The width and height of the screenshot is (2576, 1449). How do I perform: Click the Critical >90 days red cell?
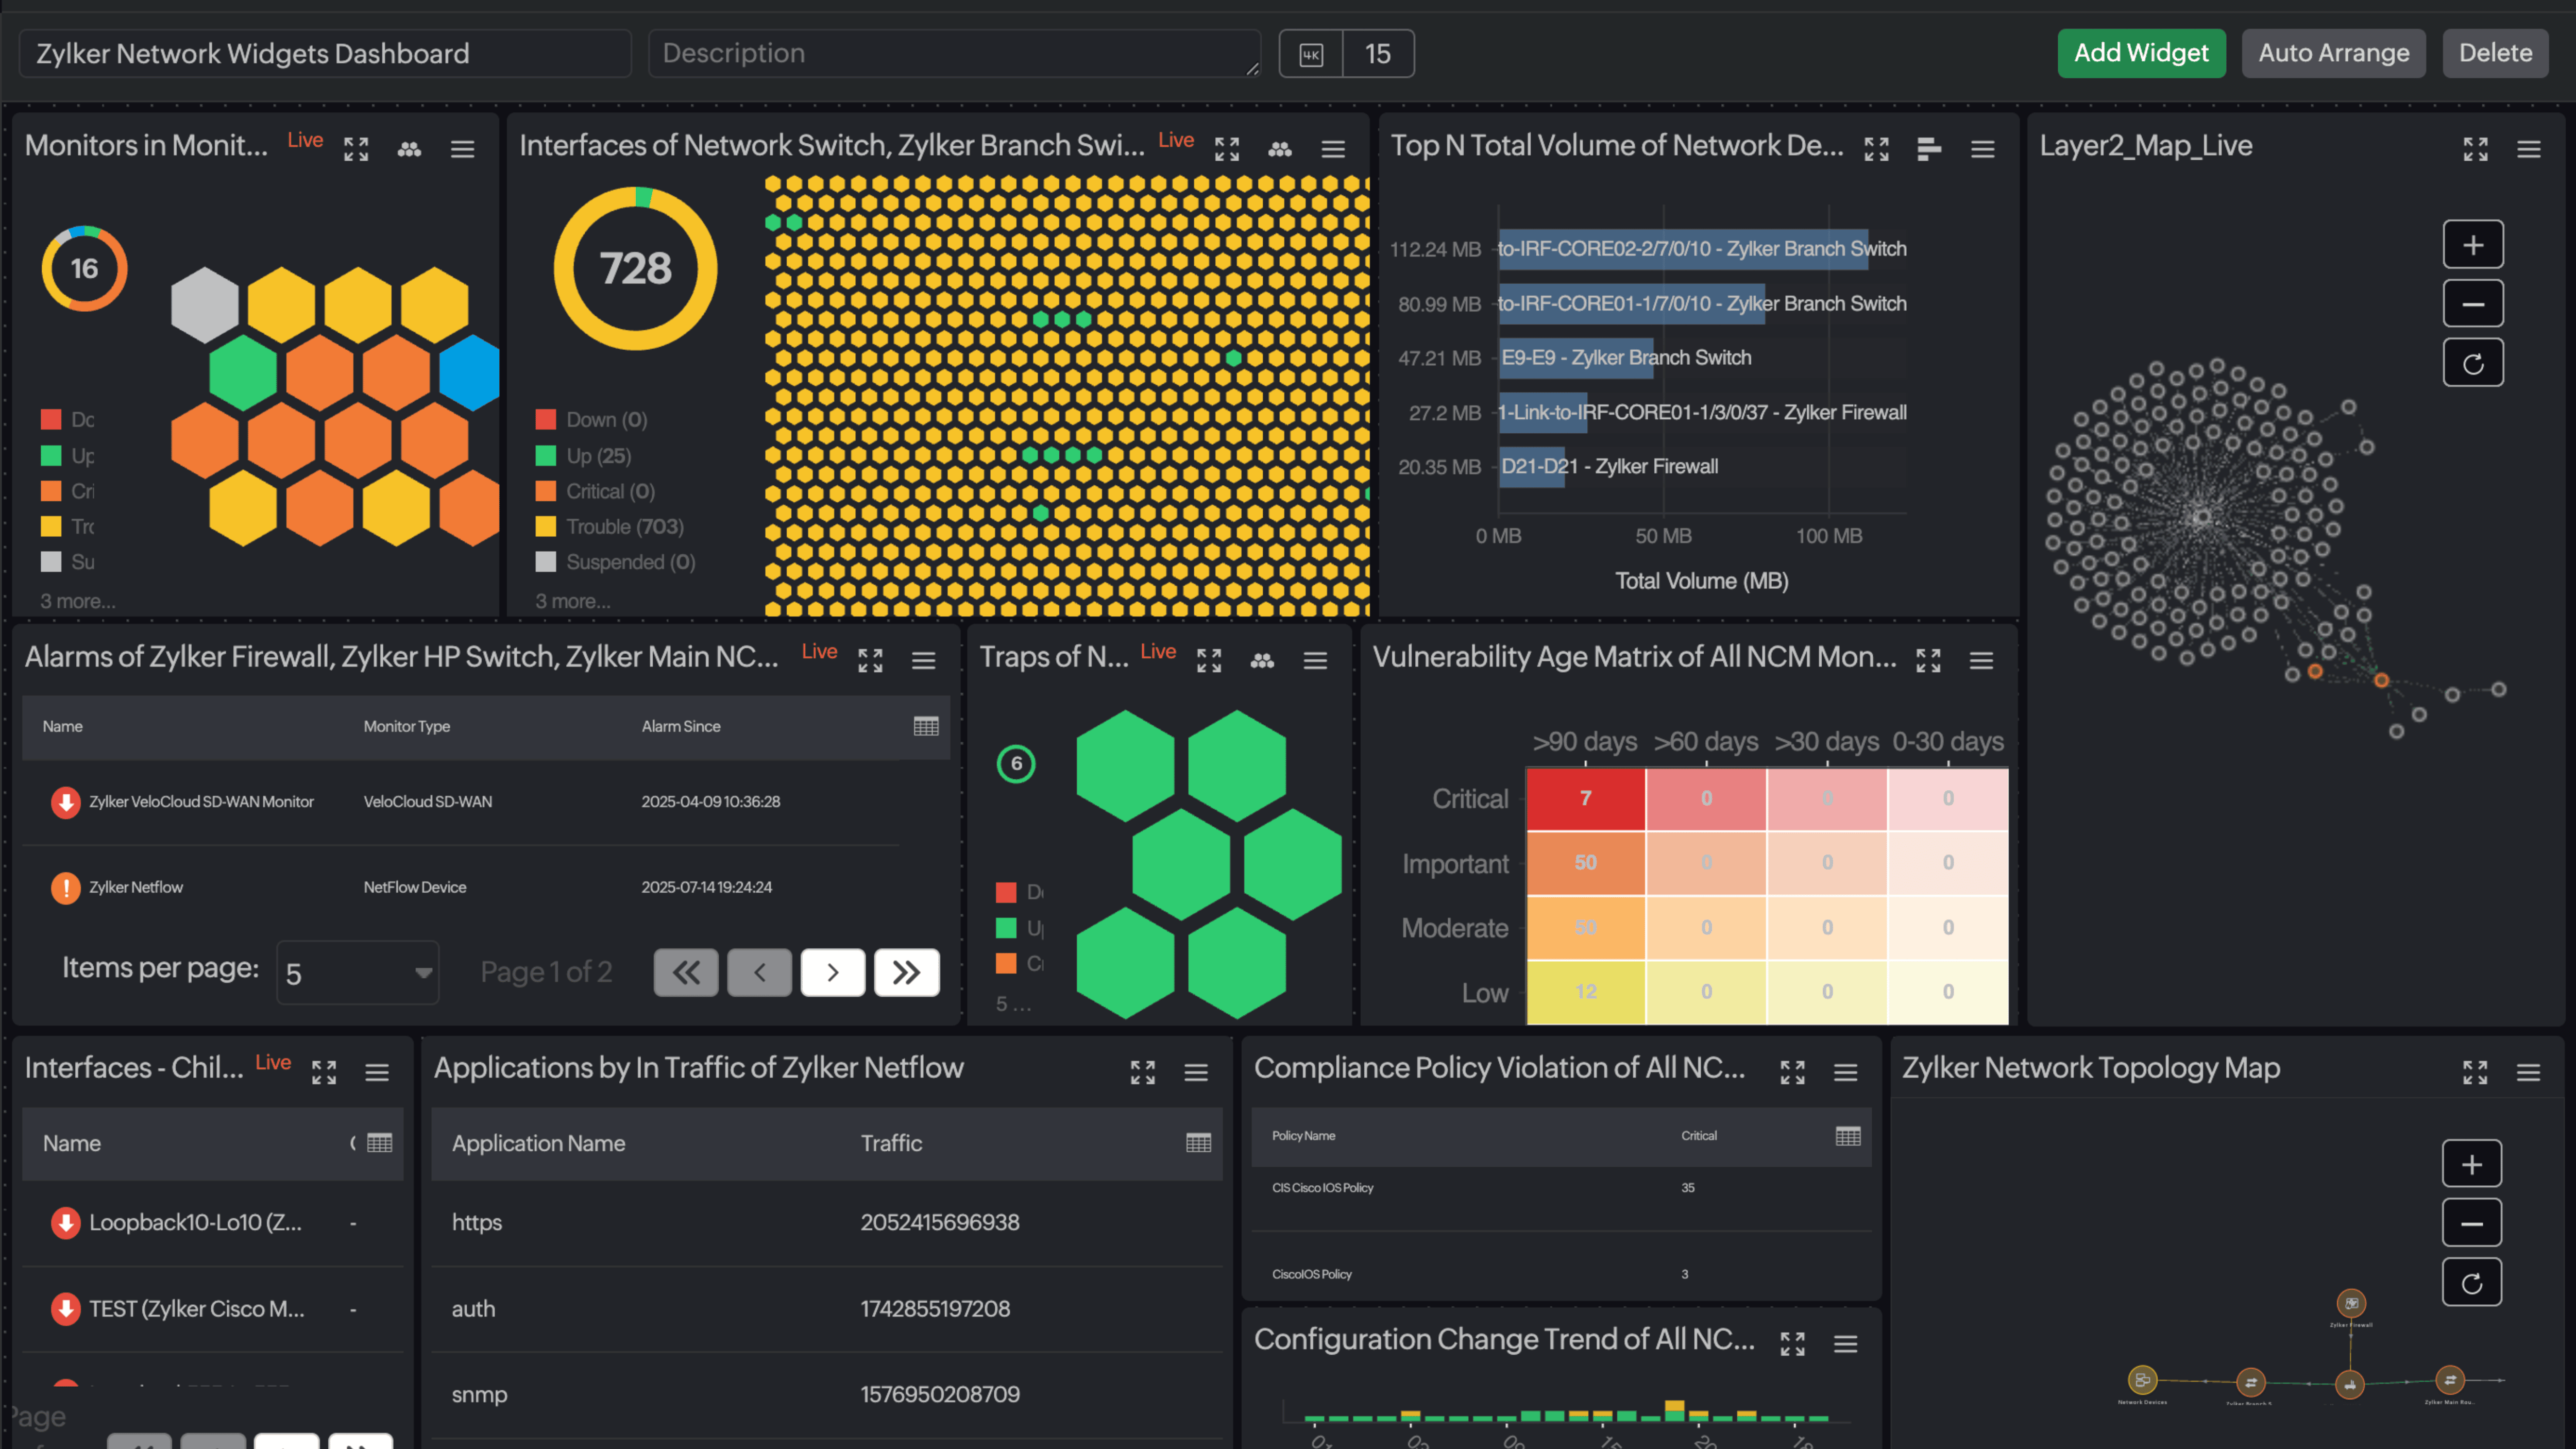pyautogui.click(x=1585, y=798)
